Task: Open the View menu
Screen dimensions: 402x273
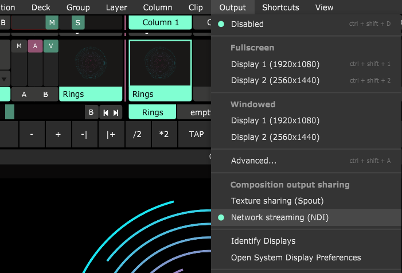Action: coord(324,7)
